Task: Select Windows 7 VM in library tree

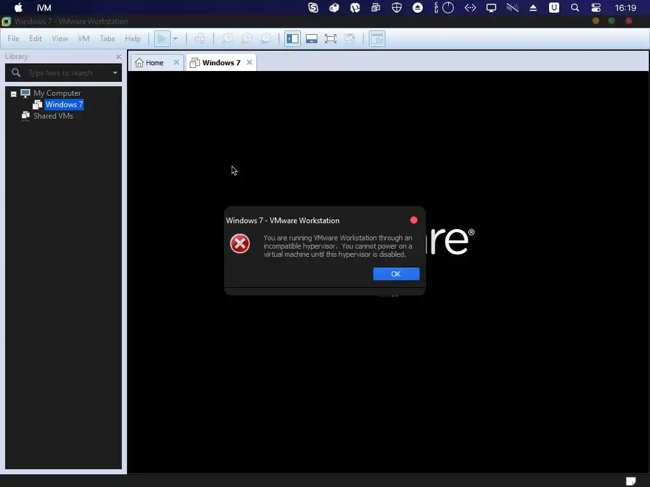Action: coord(64,105)
